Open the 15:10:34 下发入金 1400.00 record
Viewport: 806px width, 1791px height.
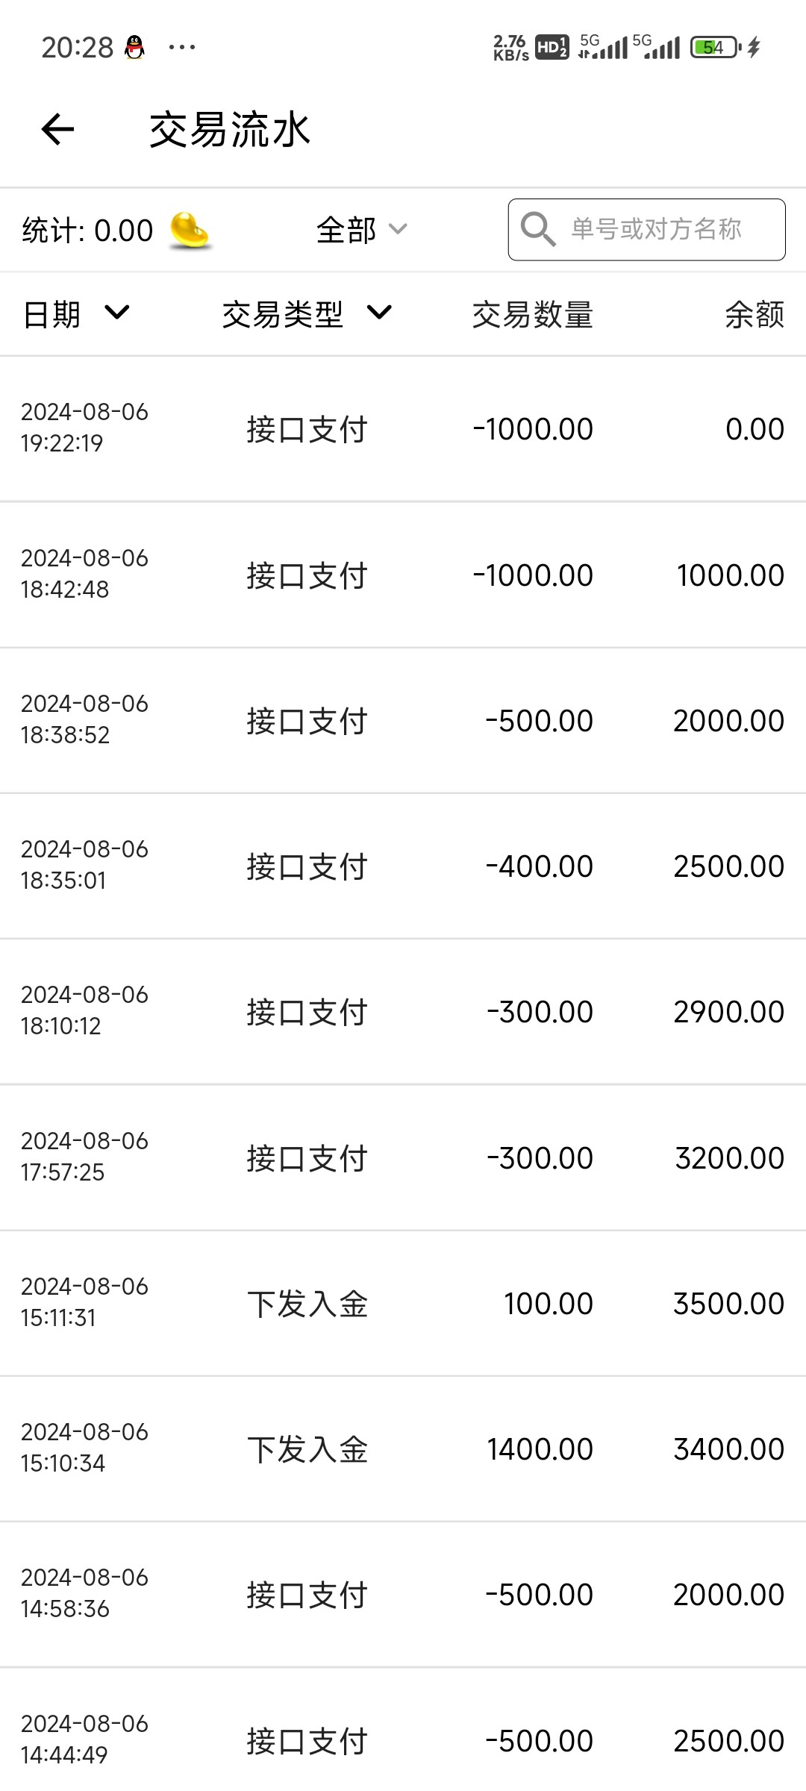[403, 1449]
